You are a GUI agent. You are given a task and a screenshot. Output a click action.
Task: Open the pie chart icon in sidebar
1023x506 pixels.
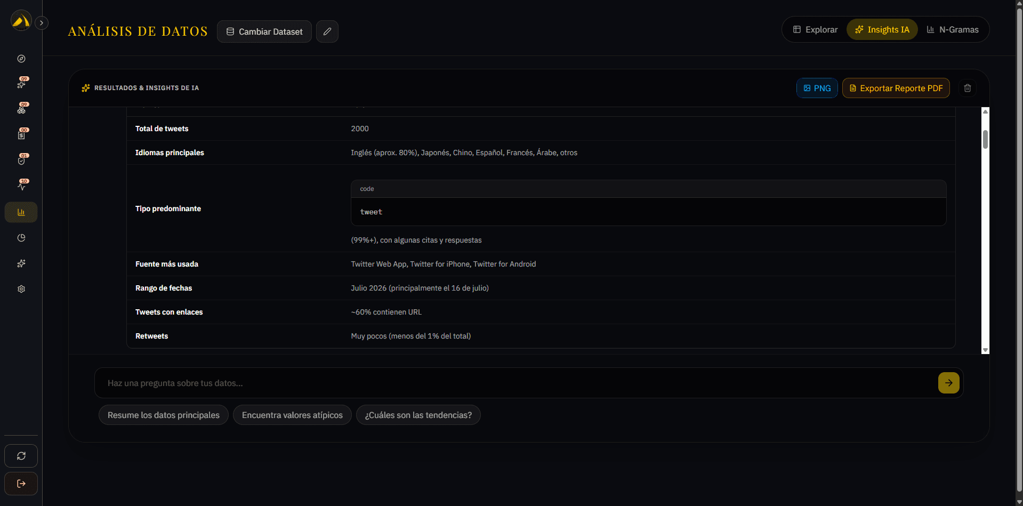[21, 238]
